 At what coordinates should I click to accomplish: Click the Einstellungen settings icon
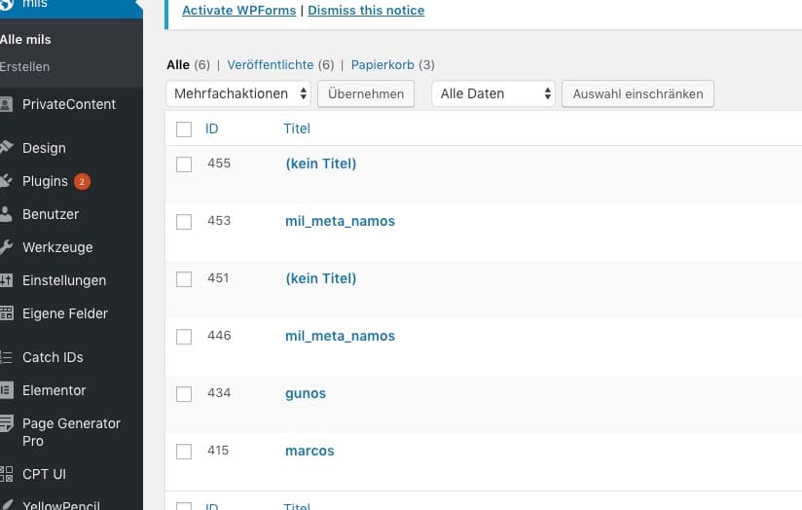[6, 280]
